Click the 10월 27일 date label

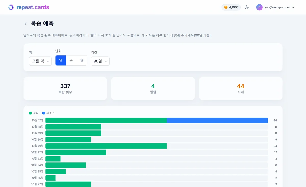[x=37, y=184]
